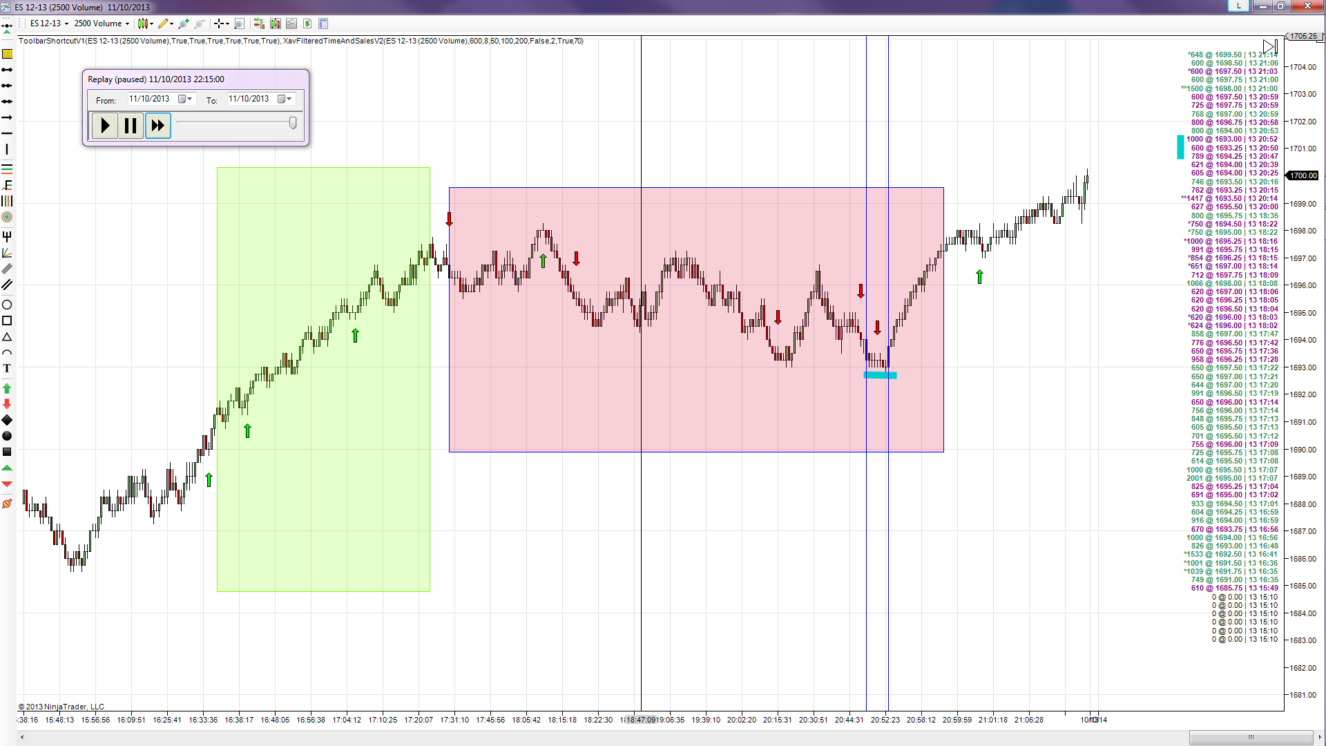Open the crosshair cursor dropdown

coord(221,23)
